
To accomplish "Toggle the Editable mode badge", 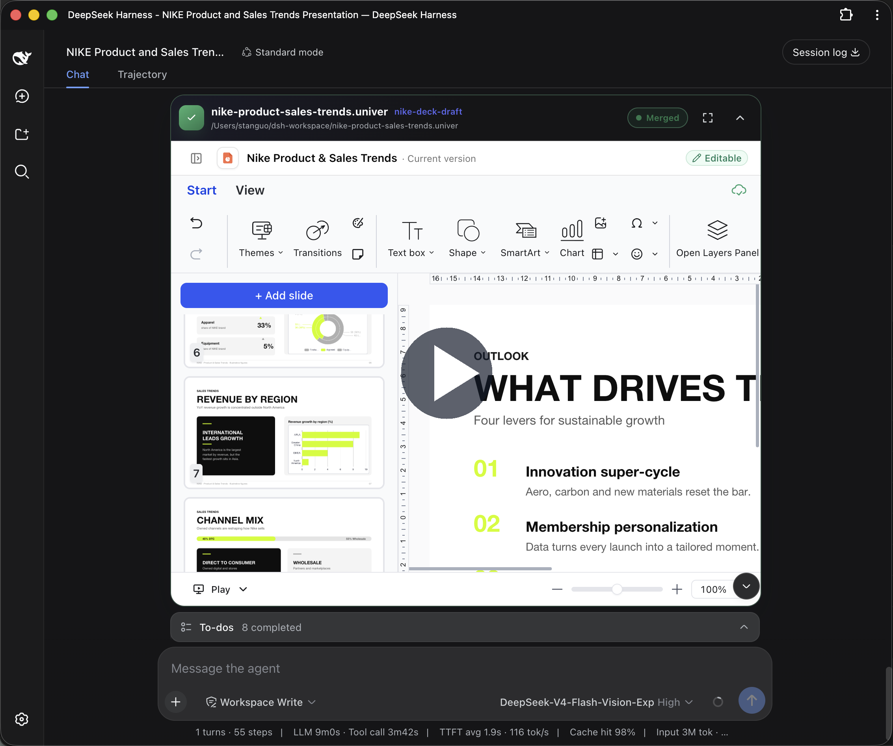I will point(716,158).
